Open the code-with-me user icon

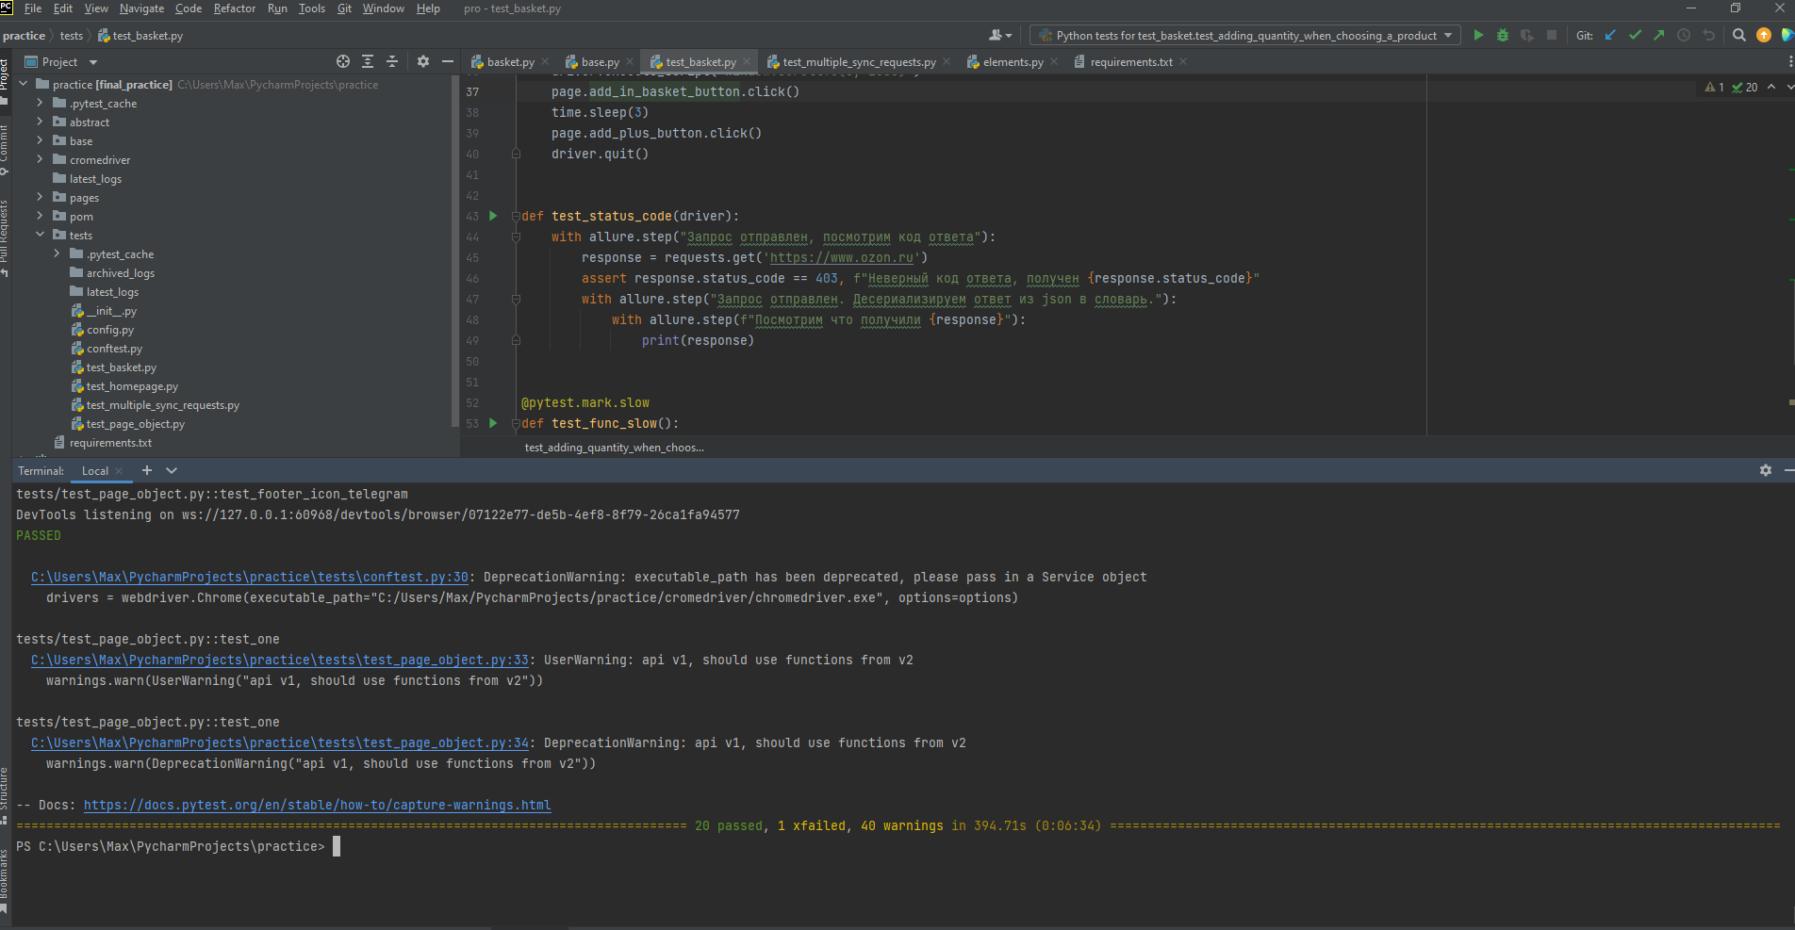tap(1000, 35)
